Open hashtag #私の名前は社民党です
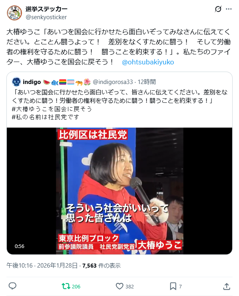The image size is (239, 296). [x=45, y=117]
